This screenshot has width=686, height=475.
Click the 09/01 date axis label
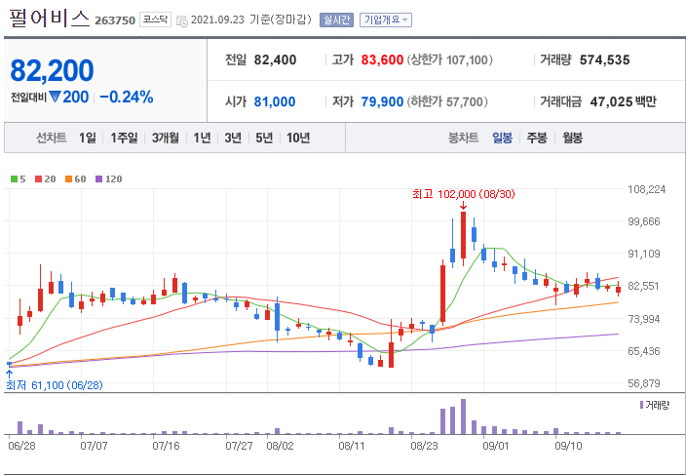pos(497,446)
